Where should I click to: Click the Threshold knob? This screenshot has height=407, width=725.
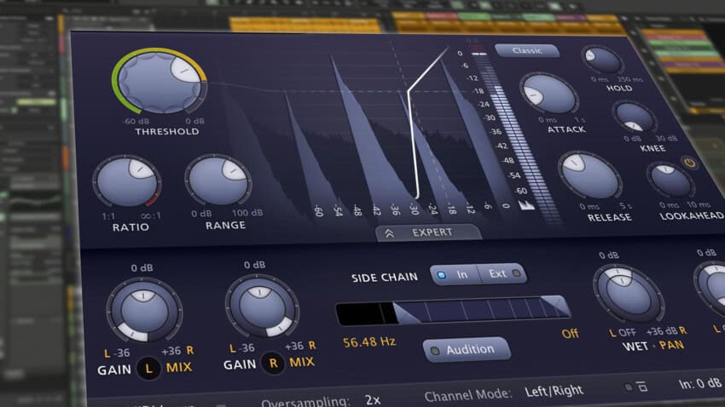[x=159, y=82]
